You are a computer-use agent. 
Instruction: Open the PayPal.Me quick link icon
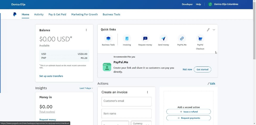coord(182,39)
